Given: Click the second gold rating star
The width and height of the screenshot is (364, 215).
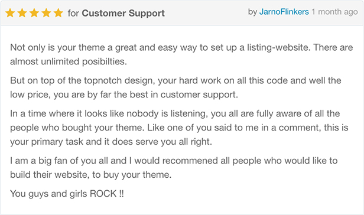Looking at the screenshot, I should [x=22, y=13].
